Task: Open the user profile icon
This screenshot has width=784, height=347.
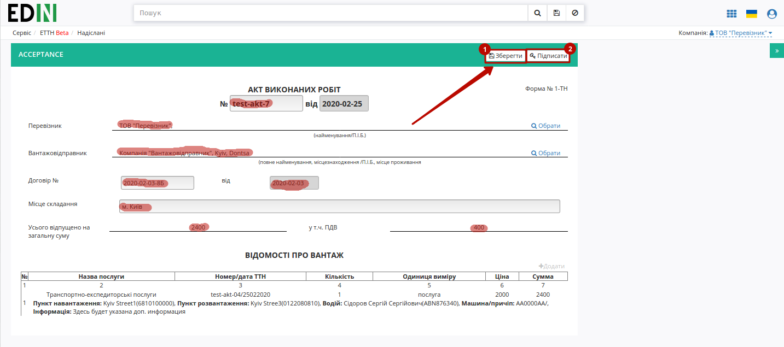Action: click(772, 14)
